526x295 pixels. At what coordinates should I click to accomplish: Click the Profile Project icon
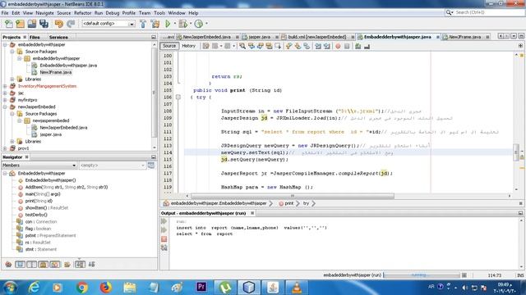(199, 24)
